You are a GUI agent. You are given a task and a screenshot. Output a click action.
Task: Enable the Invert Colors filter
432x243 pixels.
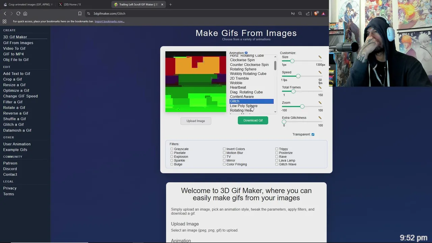coord(224,149)
